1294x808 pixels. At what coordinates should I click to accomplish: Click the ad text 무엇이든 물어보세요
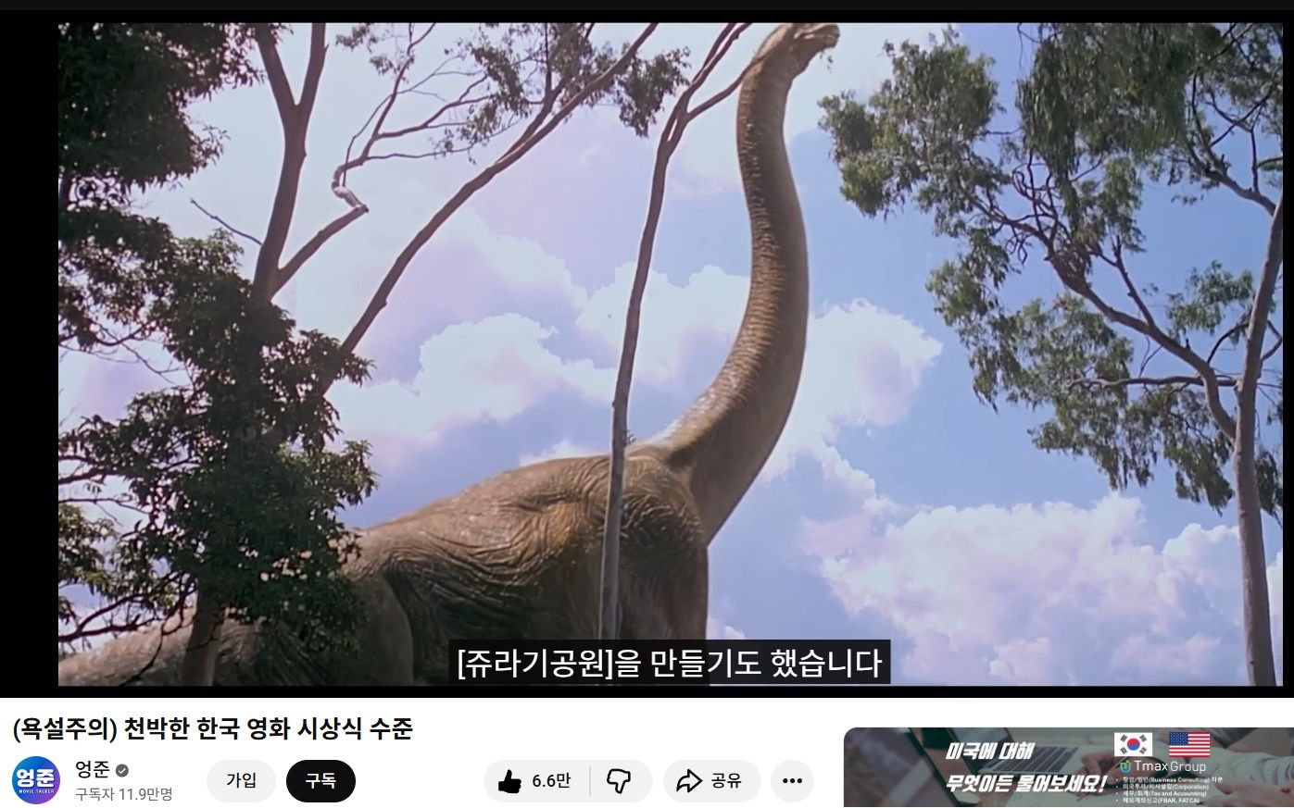click(1026, 785)
